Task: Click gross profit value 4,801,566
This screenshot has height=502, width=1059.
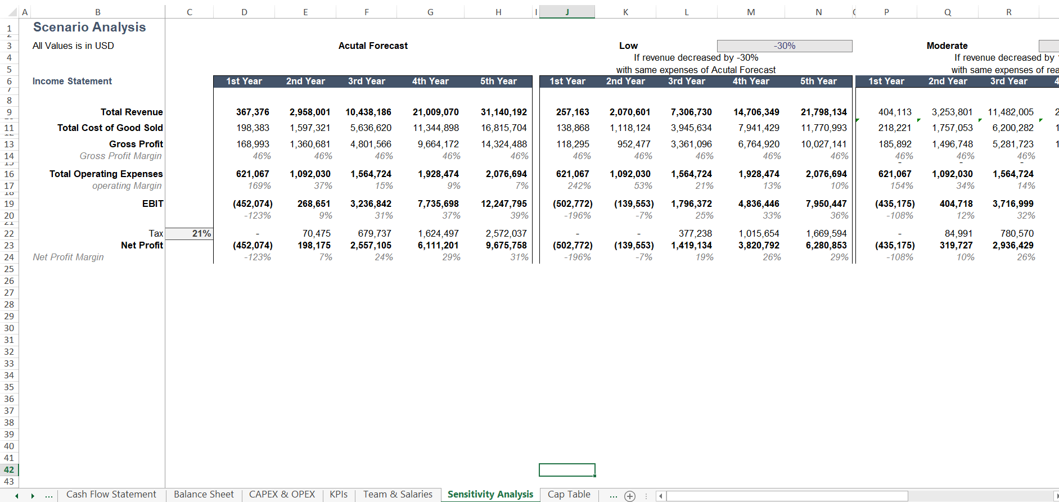Action: [371, 144]
